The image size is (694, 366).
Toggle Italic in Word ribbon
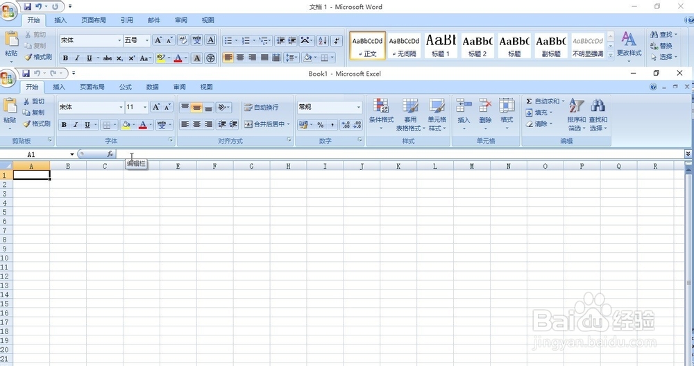[x=78, y=58]
